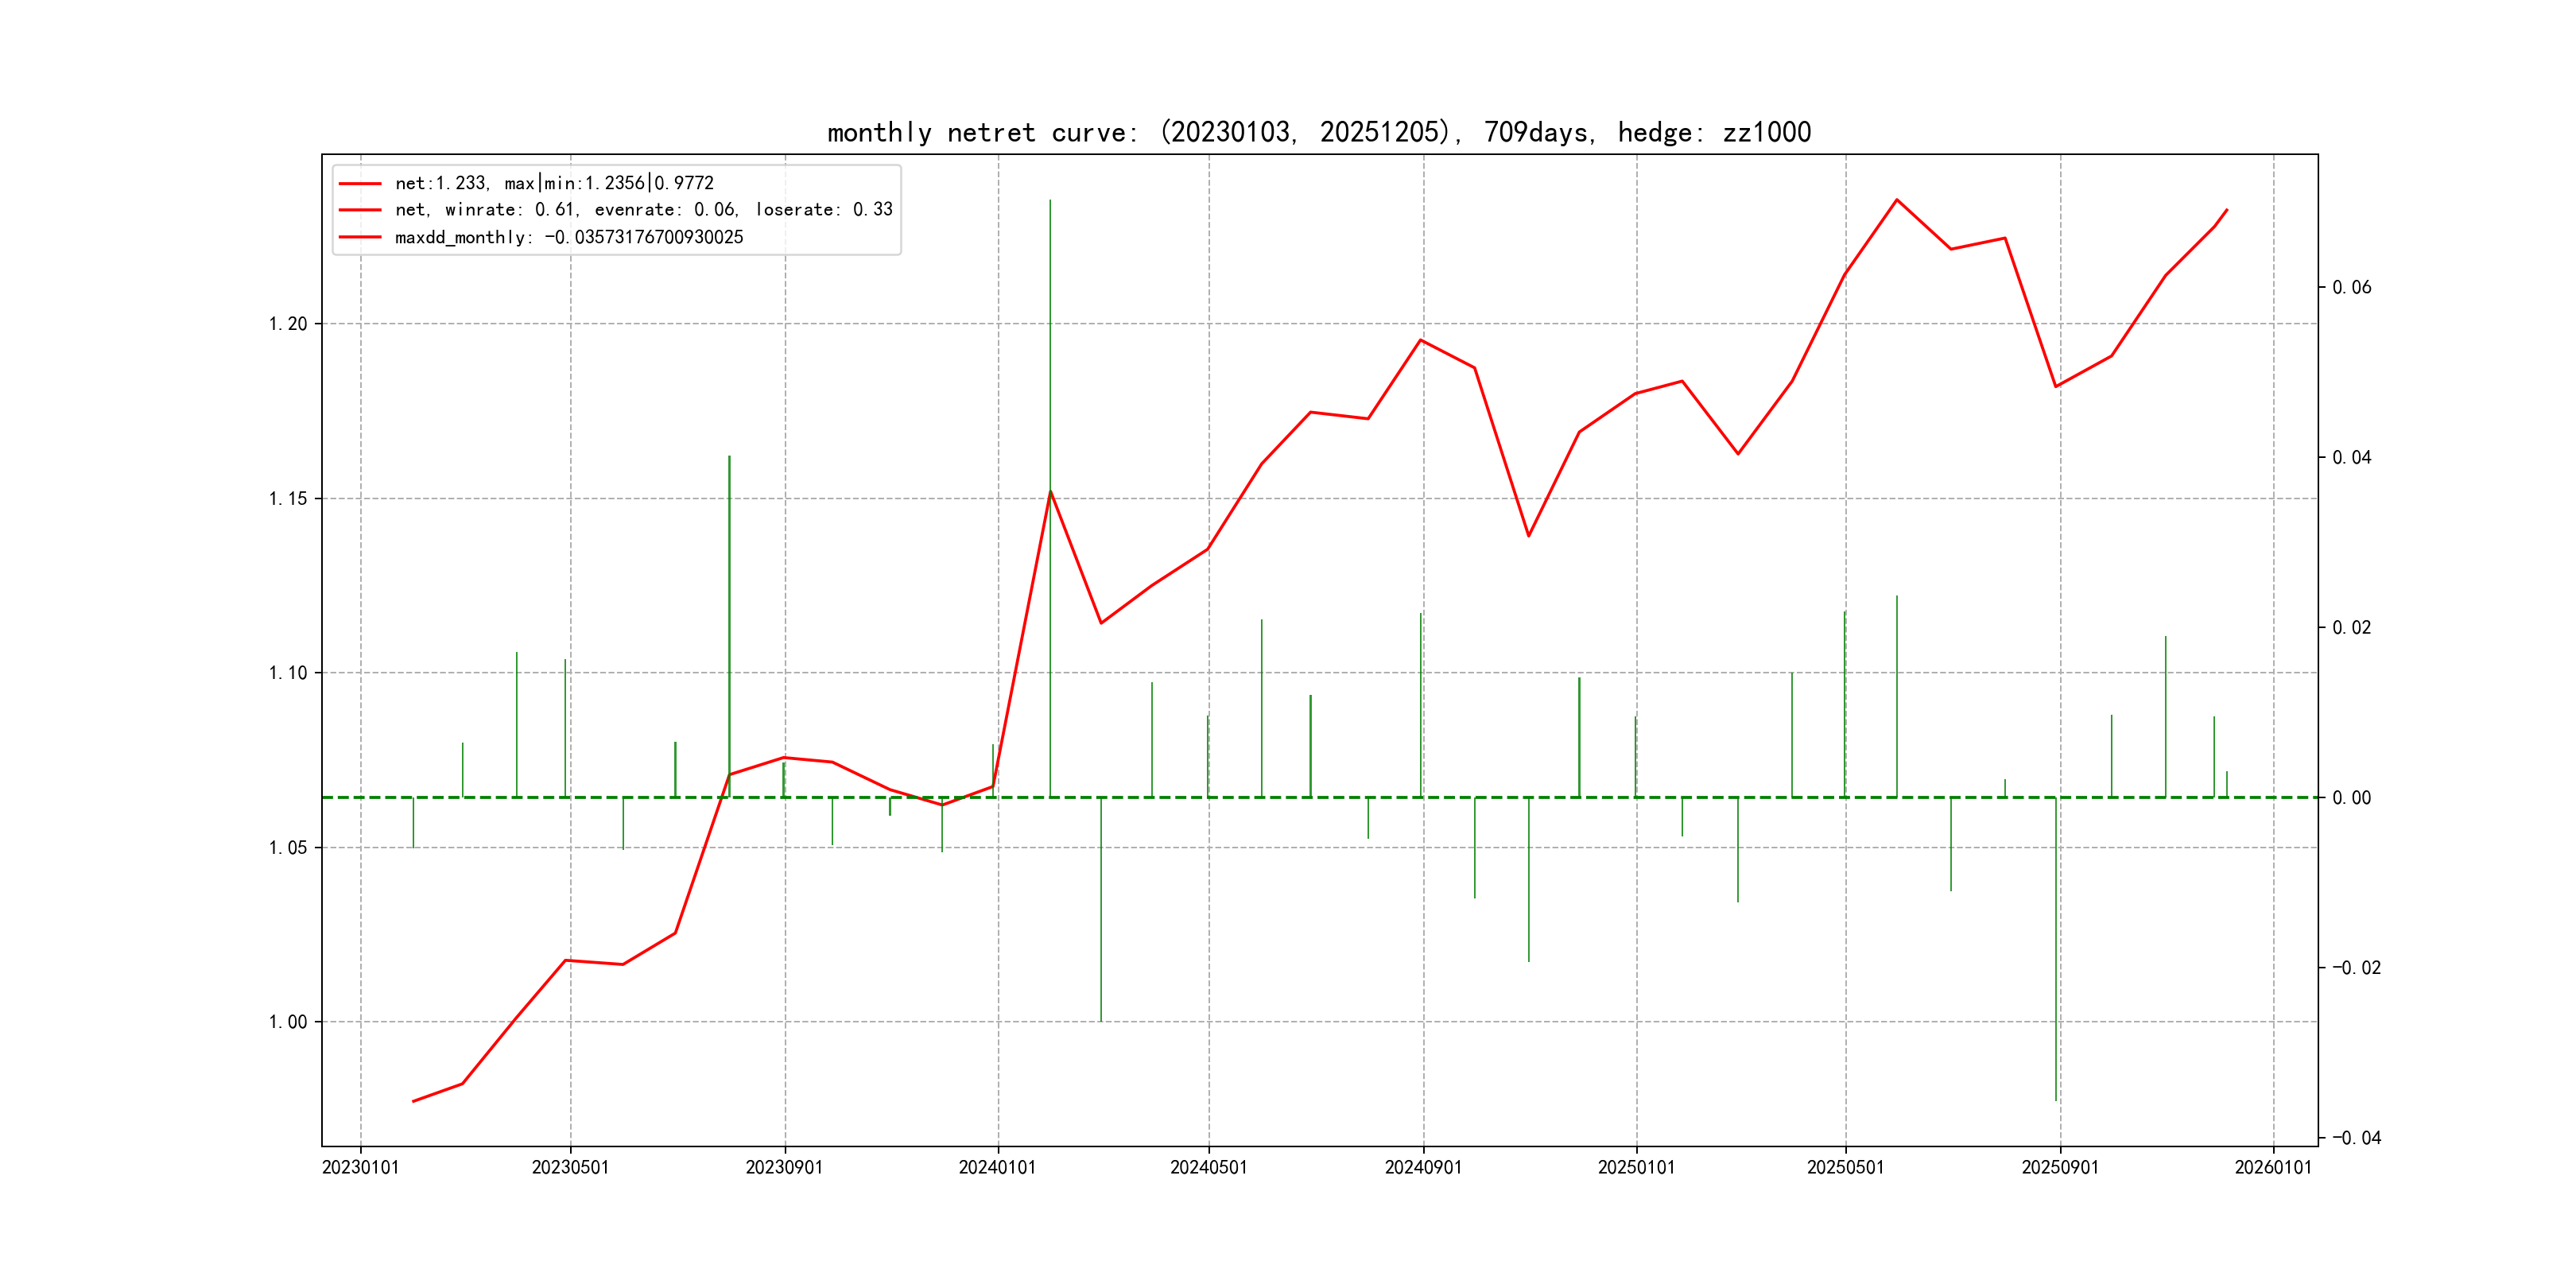Click the 1.00 left axis tick label
2576x1288 pixels.
288,1022
